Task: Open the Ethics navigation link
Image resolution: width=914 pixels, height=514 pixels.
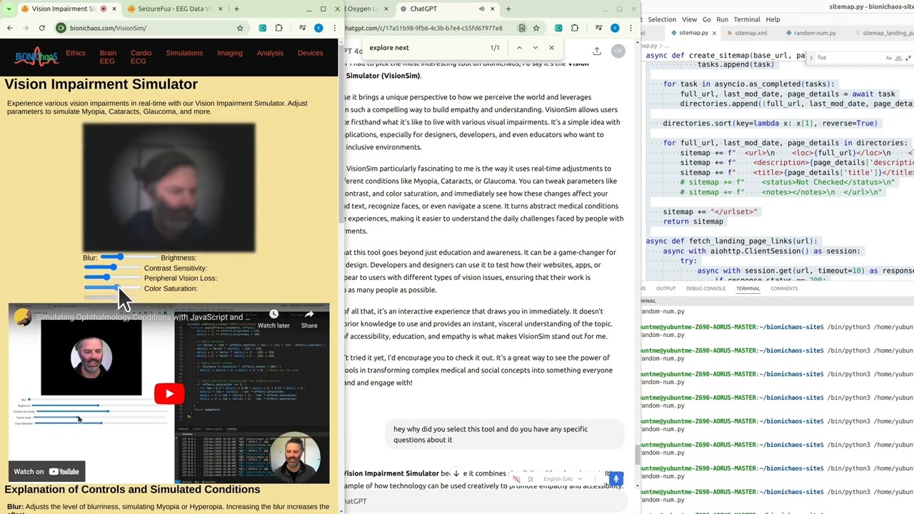Action: [x=76, y=53]
